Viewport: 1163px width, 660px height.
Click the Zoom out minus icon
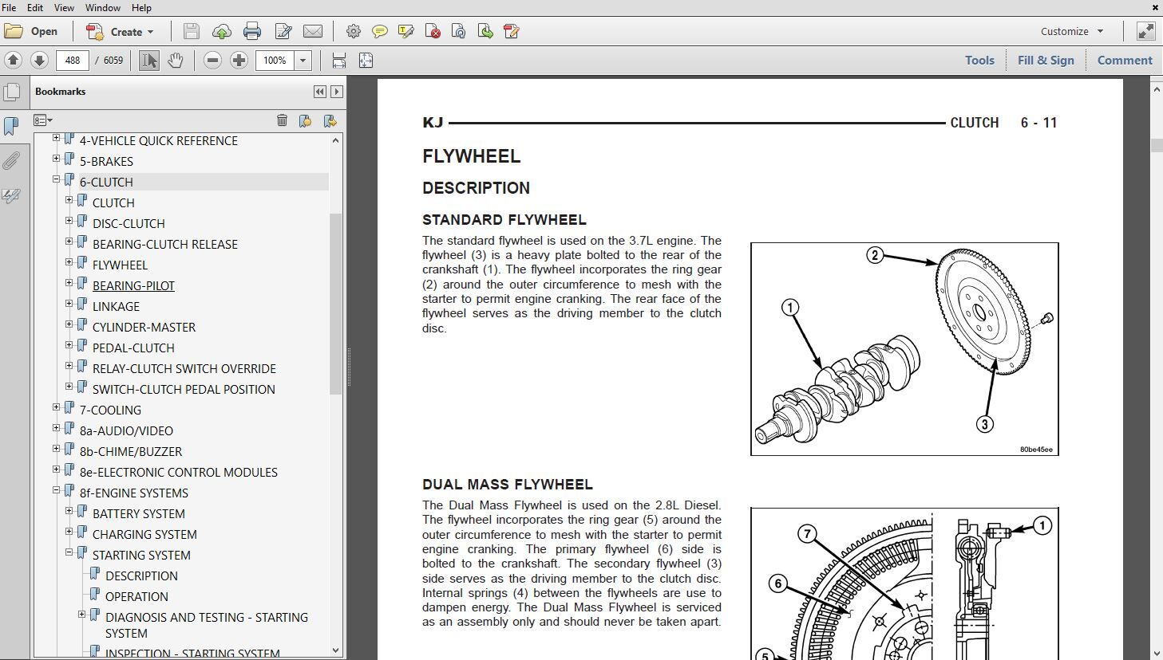point(212,61)
